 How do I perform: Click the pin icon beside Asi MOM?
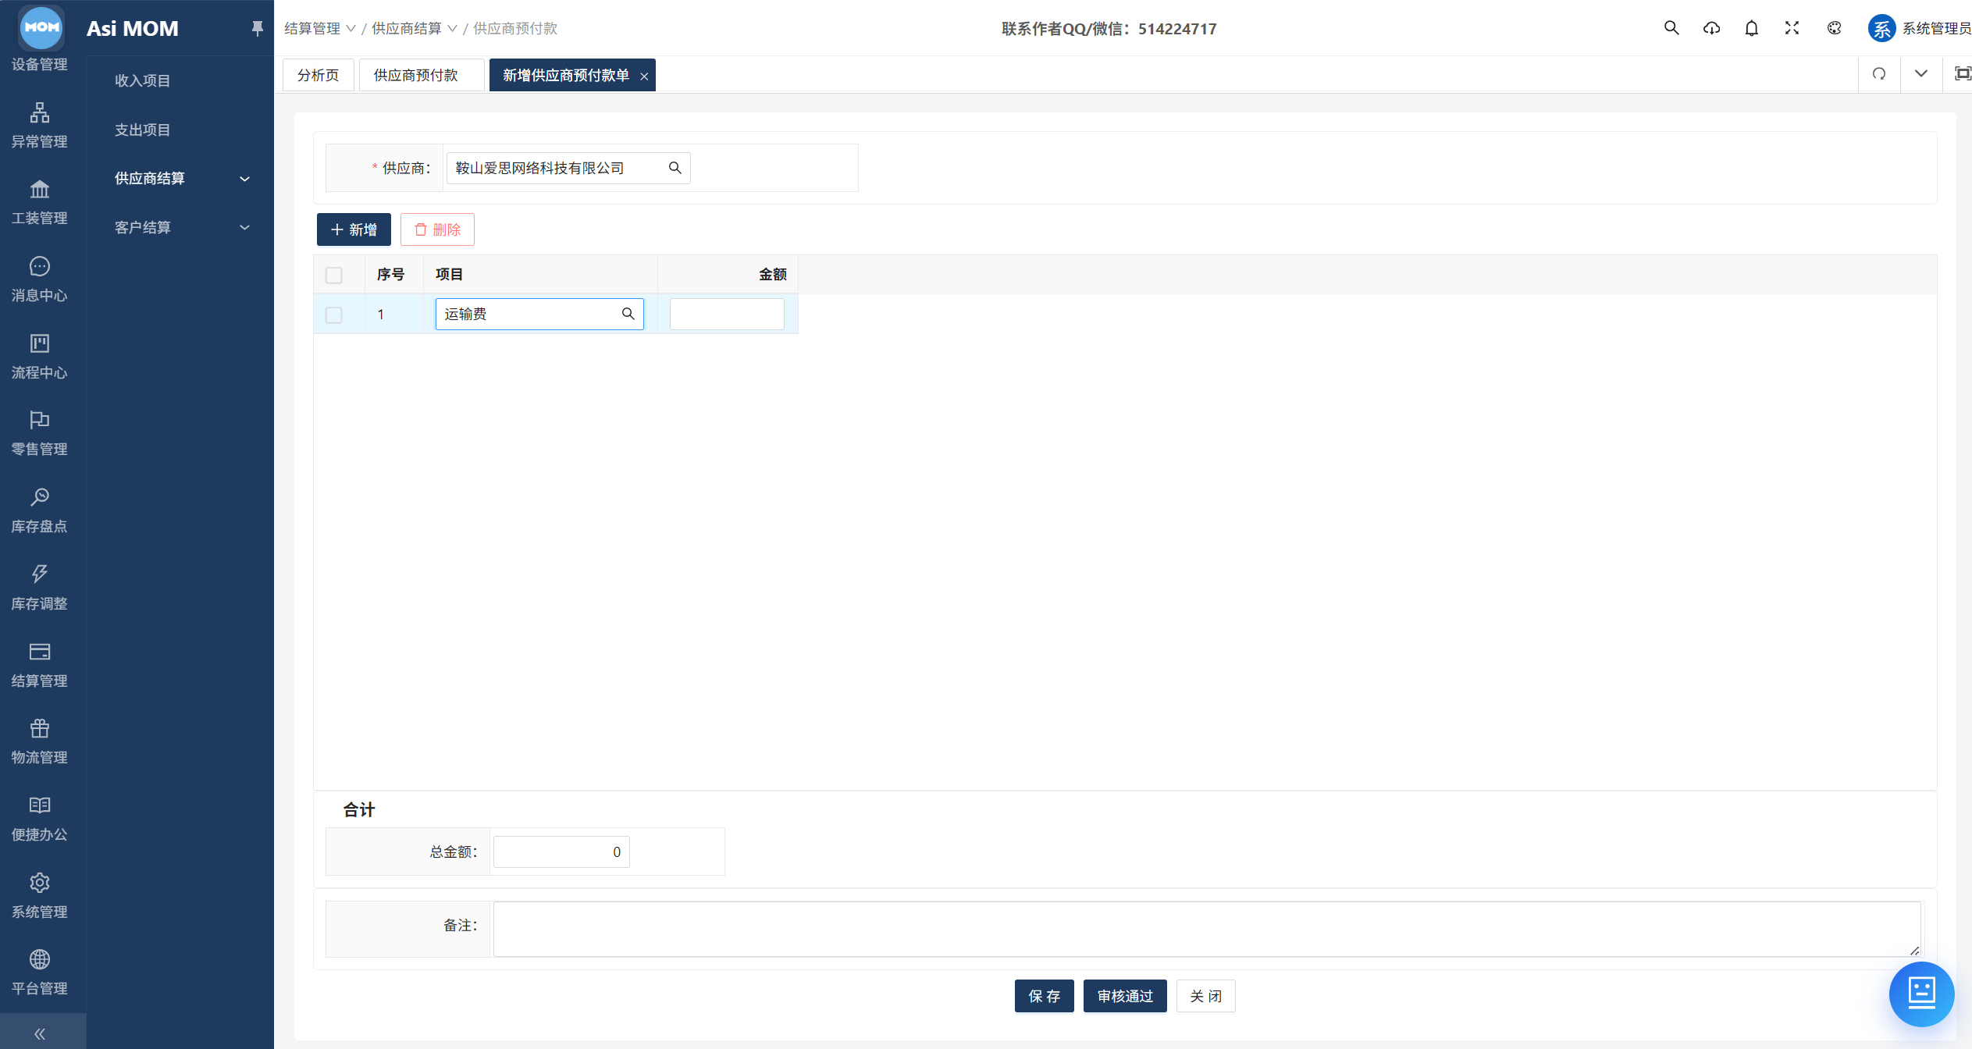coord(257,29)
